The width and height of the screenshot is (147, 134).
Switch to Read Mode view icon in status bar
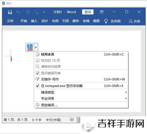[x=72, y=120]
